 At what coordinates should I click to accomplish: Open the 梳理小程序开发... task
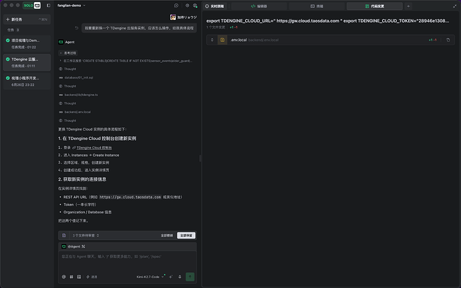(x=27, y=81)
